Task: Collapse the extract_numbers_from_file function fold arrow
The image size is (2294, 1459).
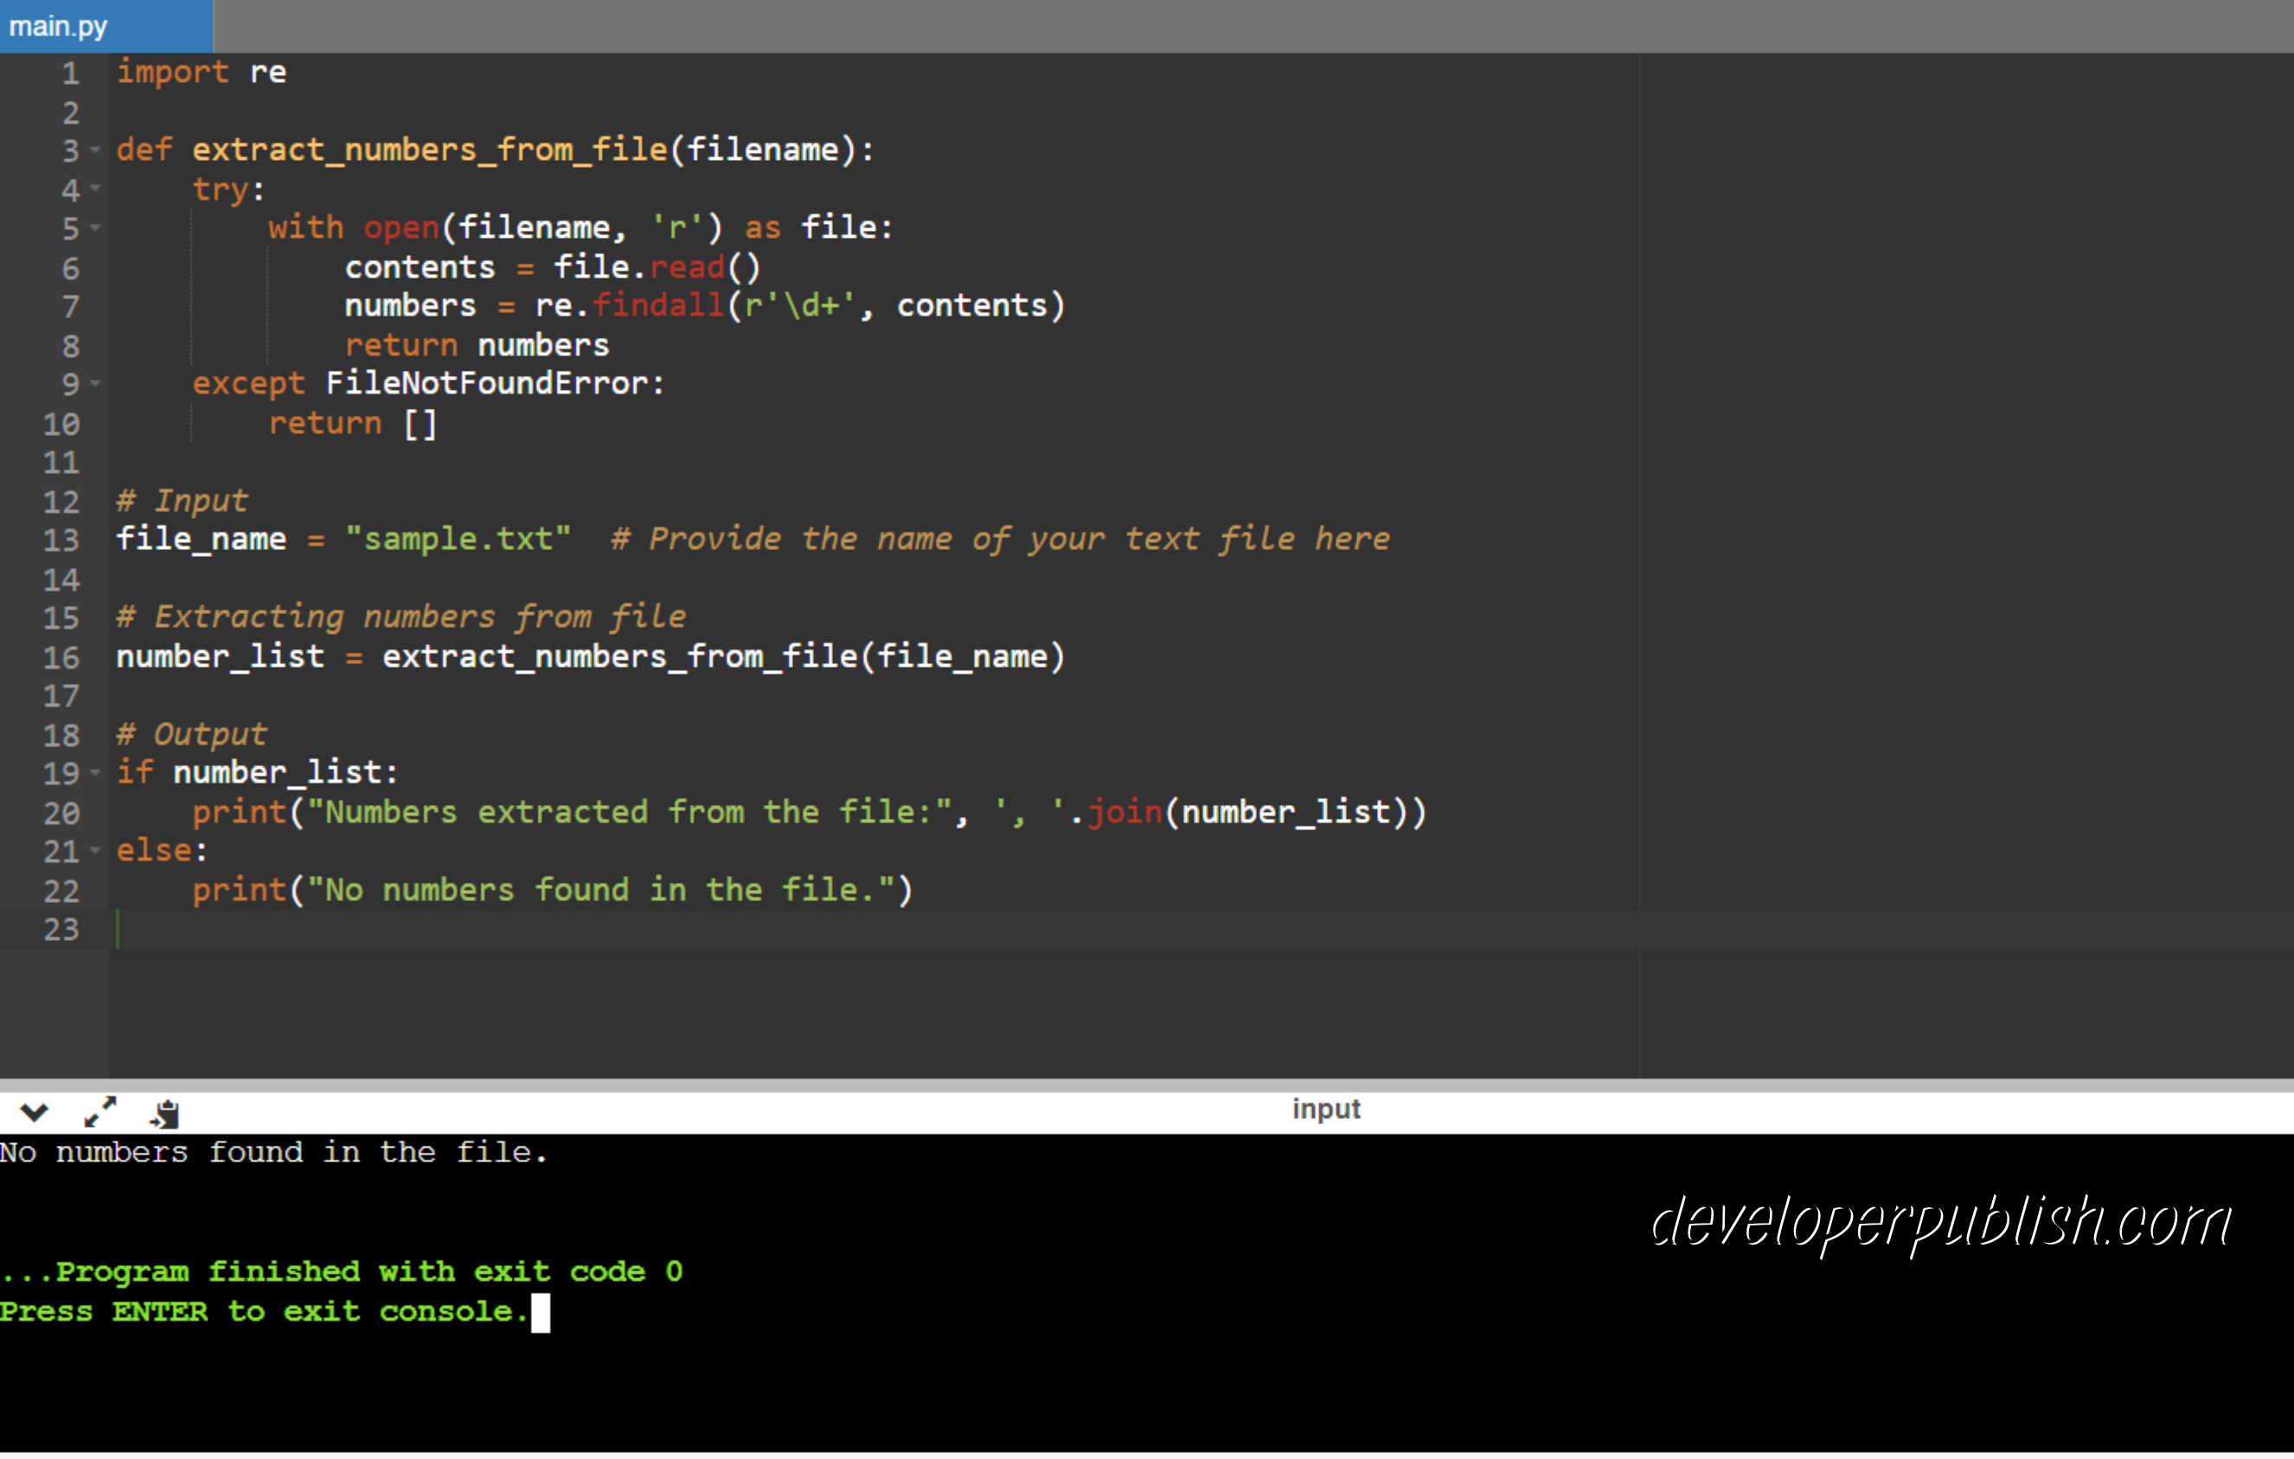Action: click(95, 150)
